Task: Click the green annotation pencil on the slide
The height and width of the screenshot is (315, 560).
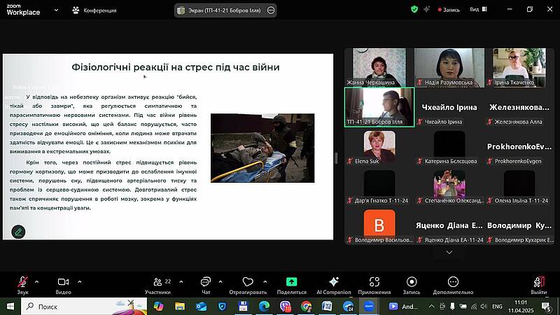Action: [18, 231]
